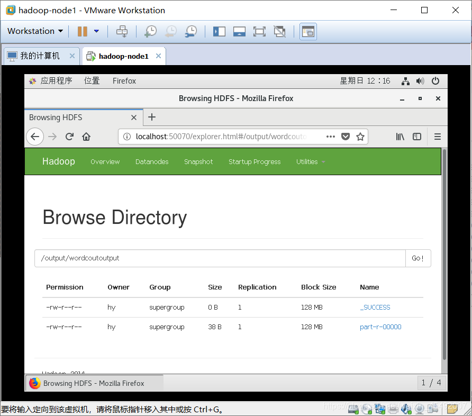Go back one page in Firefox
This screenshot has height=416, width=472.
tap(35, 137)
